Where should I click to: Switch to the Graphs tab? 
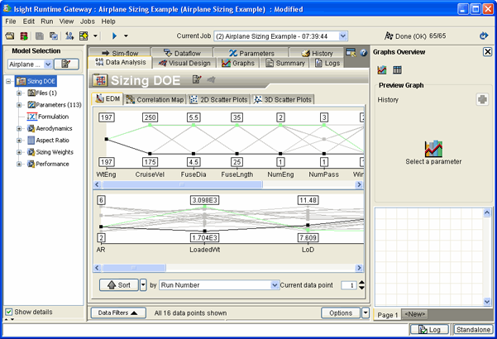(x=238, y=63)
